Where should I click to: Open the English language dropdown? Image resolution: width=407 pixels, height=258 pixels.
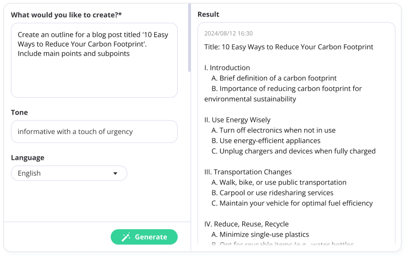point(69,173)
